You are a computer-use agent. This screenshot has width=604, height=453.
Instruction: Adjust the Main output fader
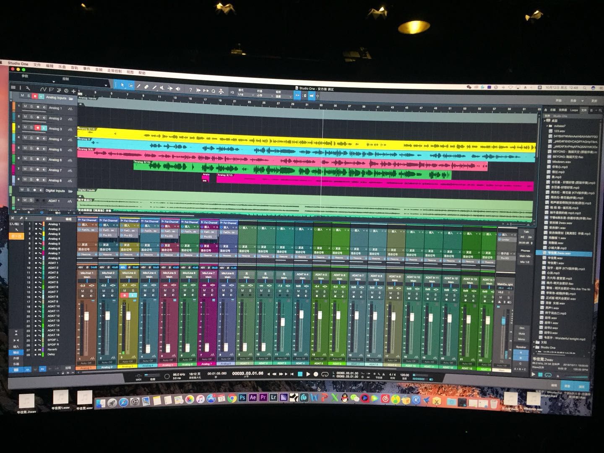(503, 320)
